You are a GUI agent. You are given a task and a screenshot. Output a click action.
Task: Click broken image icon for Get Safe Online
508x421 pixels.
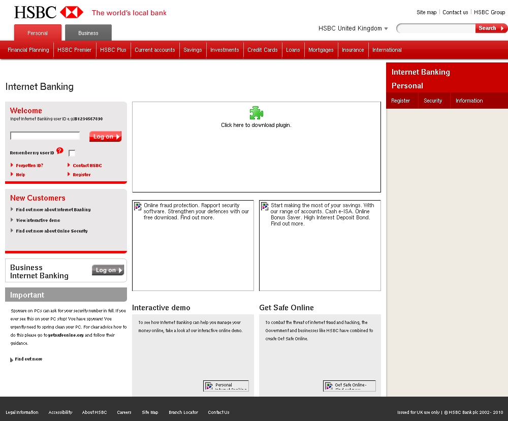[329, 385]
